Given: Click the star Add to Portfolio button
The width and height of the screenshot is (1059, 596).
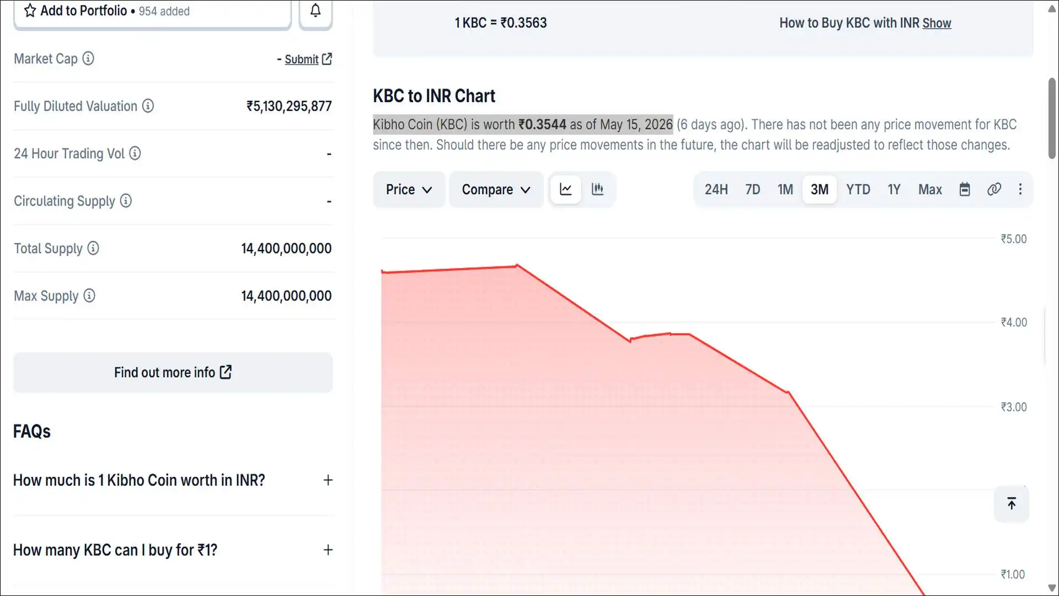Looking at the screenshot, I should pyautogui.click(x=152, y=11).
